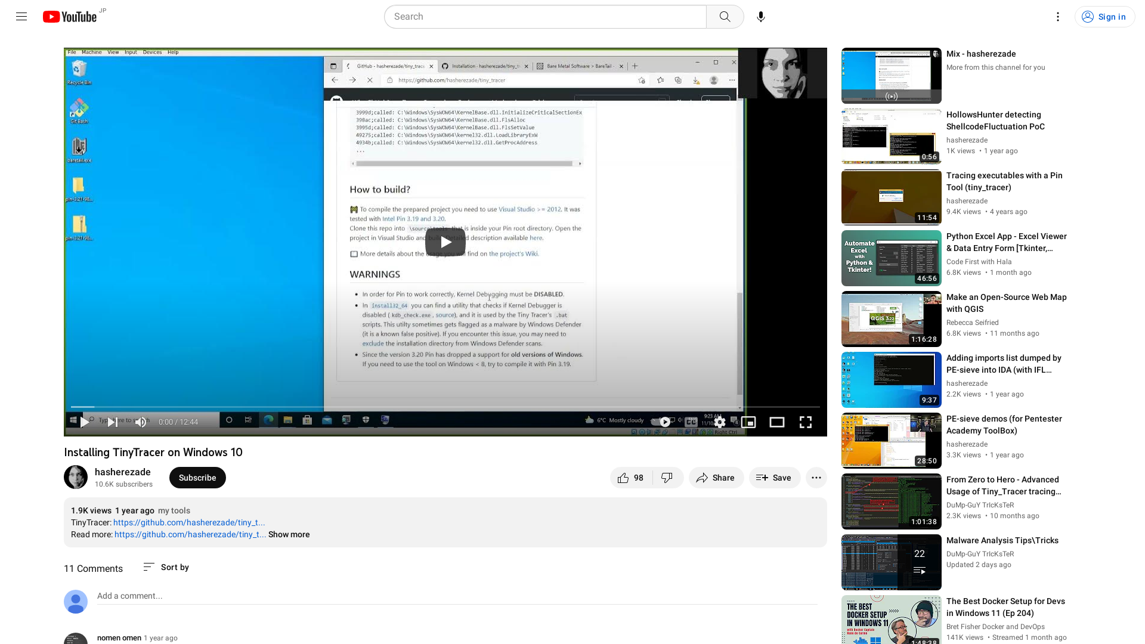Viewport: 1145px width, 644px height.
Task: Dislike the video
Action: [x=667, y=478]
